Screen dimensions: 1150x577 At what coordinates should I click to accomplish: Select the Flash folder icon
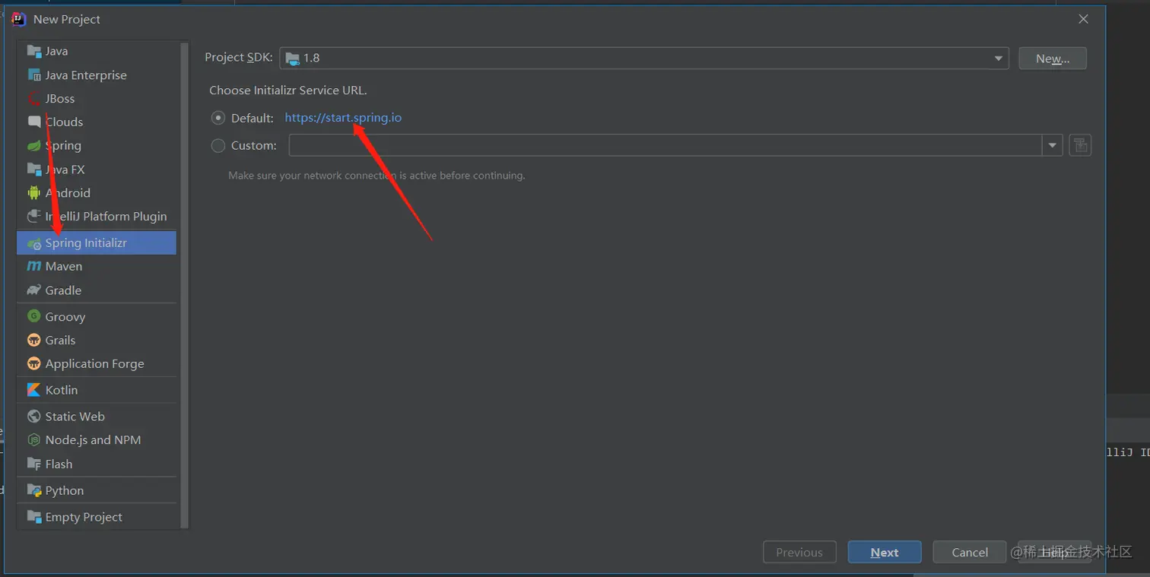click(x=34, y=464)
